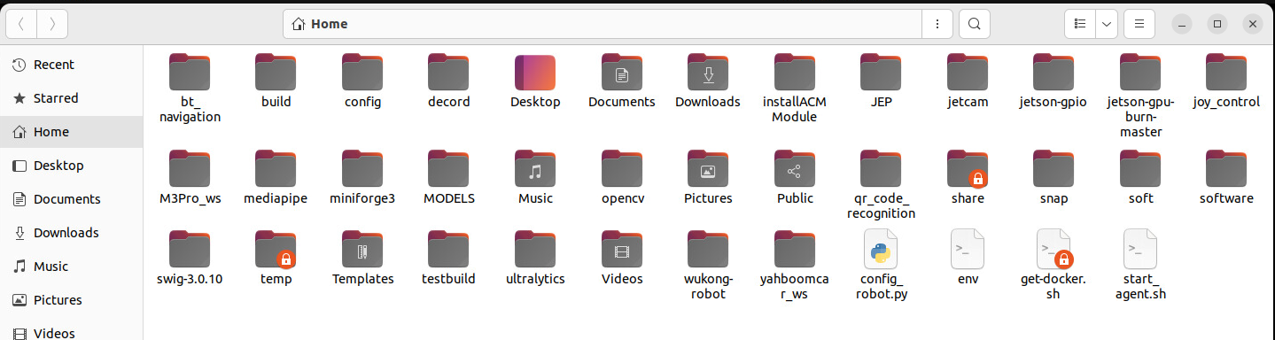Image resolution: width=1275 pixels, height=340 pixels.
Task: Open the Desktop folder icon in grid
Action: click(535, 73)
